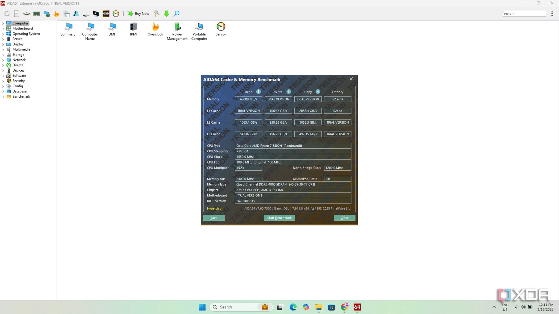This screenshot has height=314, width=559.
Task: Select Display in the sidebar tree
Action: 18,44
